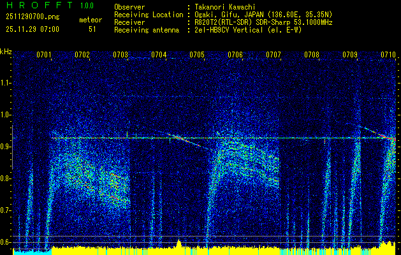Click the Ogaki, Gifu, JAPAN location text

263,15
